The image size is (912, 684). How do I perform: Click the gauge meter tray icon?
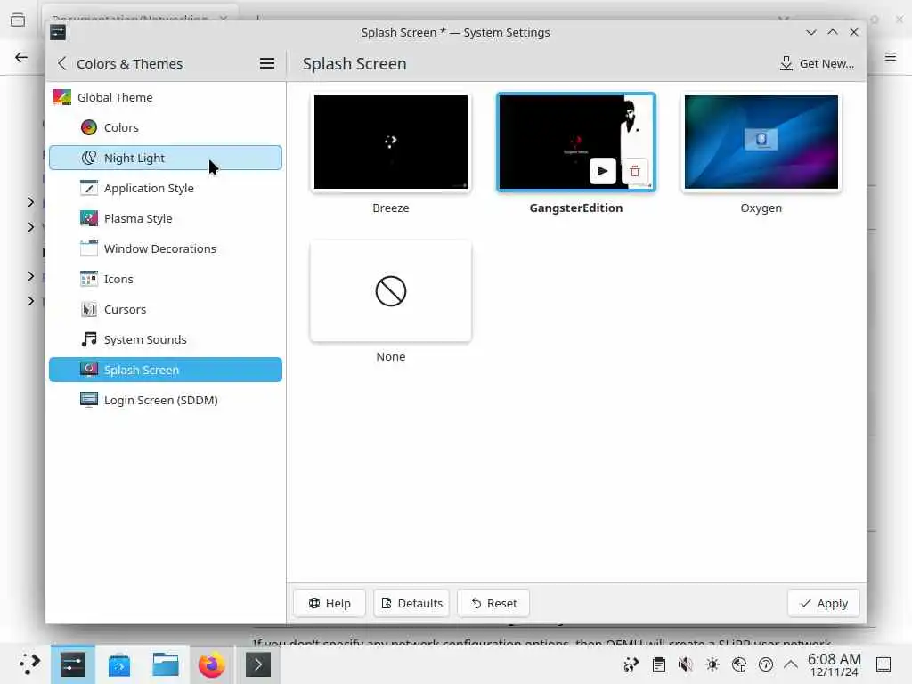click(x=765, y=664)
